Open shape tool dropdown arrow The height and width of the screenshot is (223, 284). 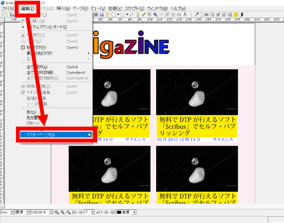118,15
